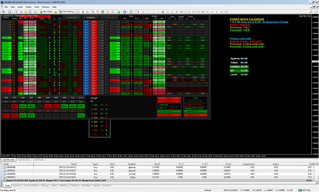This screenshot has height=192, width=319.
Task: Open chart periods clock icon
Action: coord(125,12)
